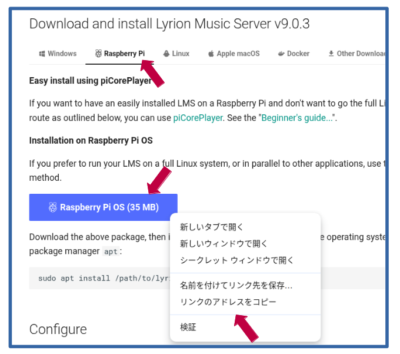
Task: Click 検証 at the bottom of the context menu
Action: tap(188, 327)
